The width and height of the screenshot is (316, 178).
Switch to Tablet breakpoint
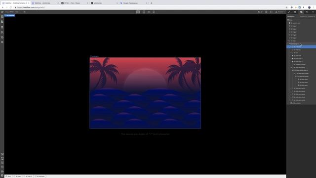(x=144, y=12)
